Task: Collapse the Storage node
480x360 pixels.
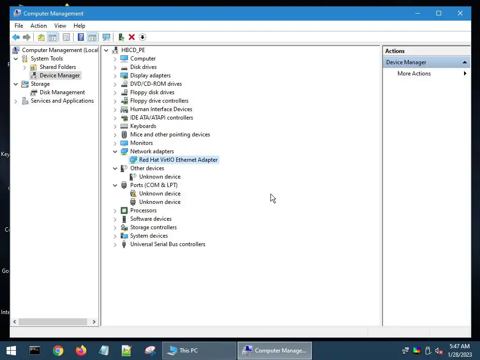Action: pyautogui.click(x=16, y=84)
